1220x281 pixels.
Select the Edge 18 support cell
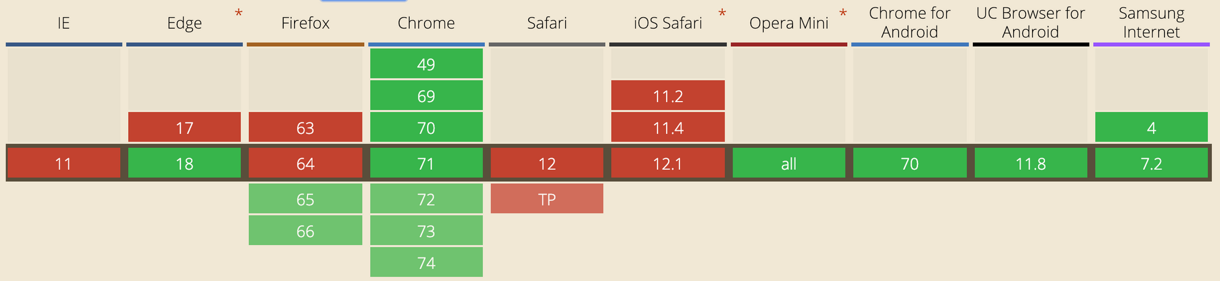point(184,163)
